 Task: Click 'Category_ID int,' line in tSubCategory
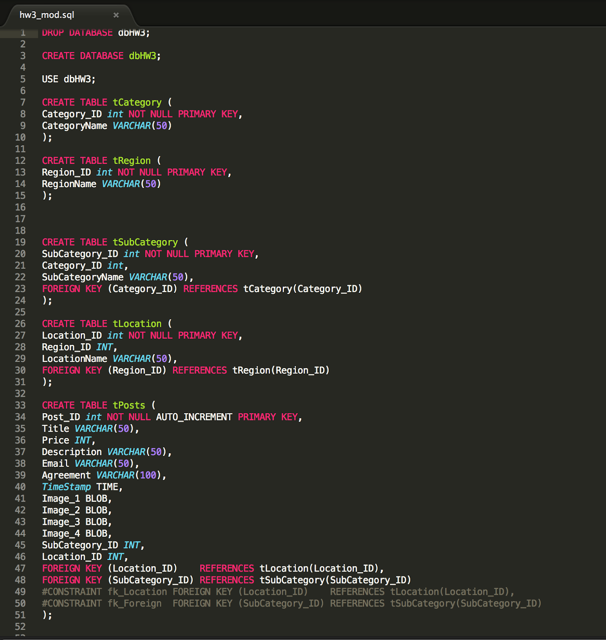tap(85, 266)
